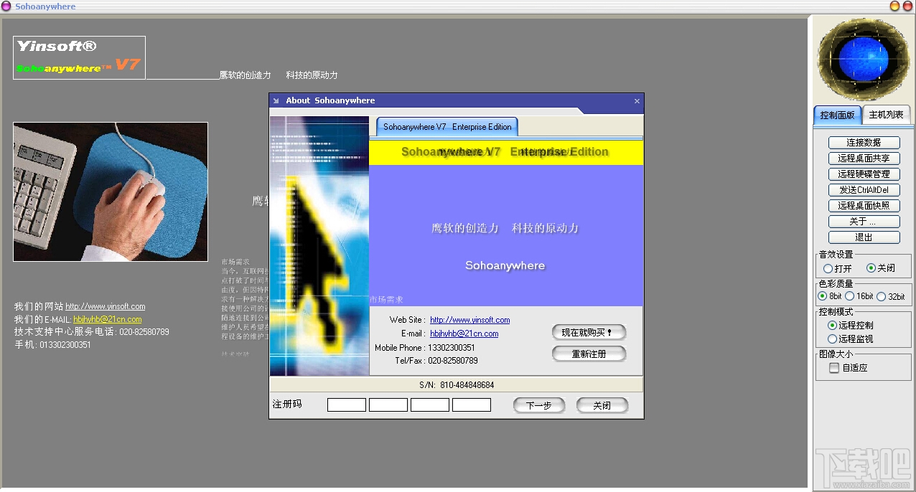Viewport: 916px width, 492px height.
Task: Switch to the 控制面版 tab
Action: 837,115
